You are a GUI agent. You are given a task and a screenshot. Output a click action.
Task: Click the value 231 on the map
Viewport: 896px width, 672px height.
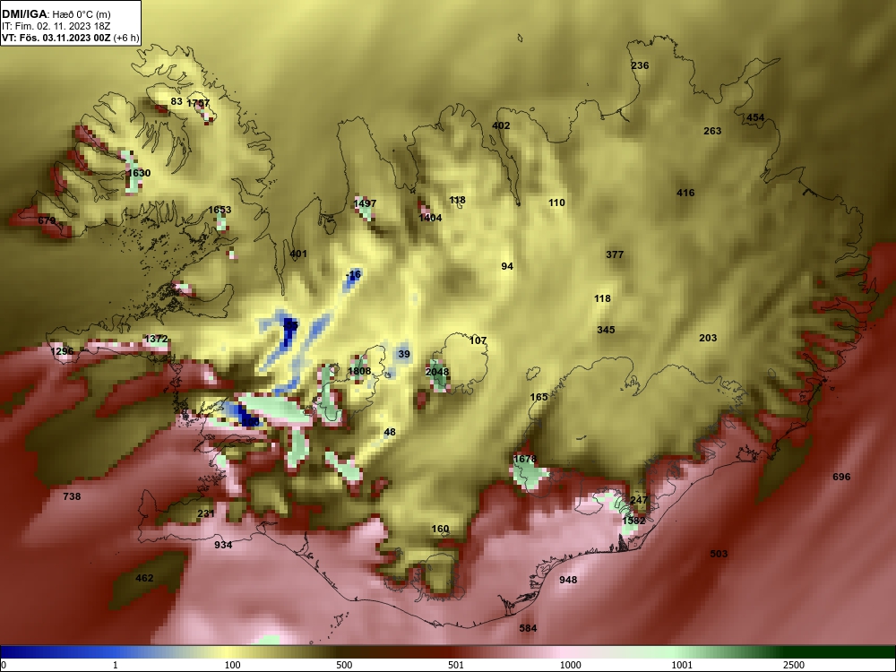tap(206, 513)
